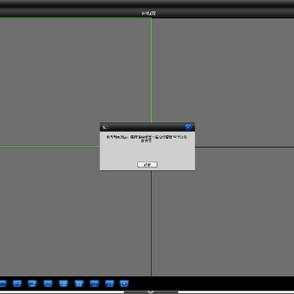
Task: Select layout icon between two-row and three-column icons
Action: 33,283
